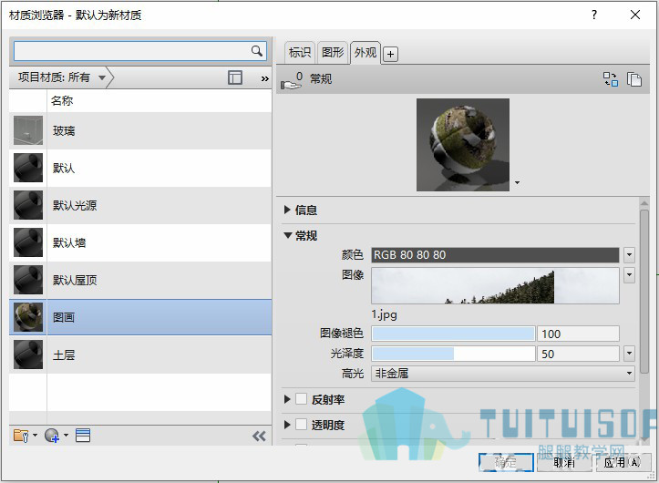Image resolution: width=659 pixels, height=483 pixels.
Task: Select the 土层 material row
Action: (x=140, y=355)
